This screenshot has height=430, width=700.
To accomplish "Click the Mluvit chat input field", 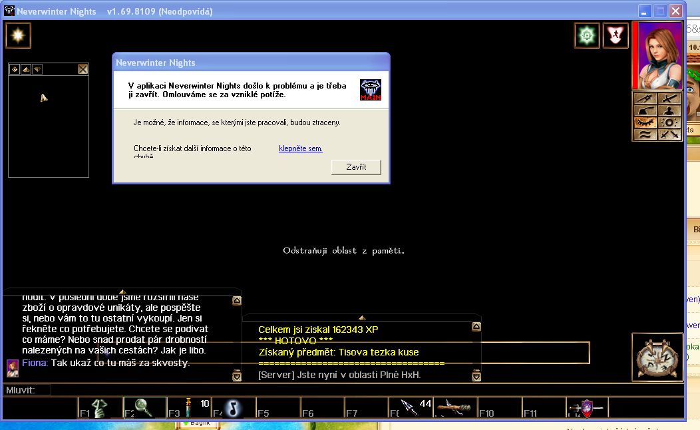I will 367,390.
